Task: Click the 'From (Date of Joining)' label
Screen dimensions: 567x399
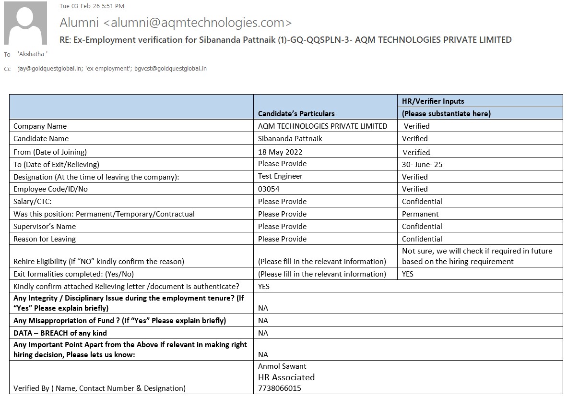Action: coord(50,152)
